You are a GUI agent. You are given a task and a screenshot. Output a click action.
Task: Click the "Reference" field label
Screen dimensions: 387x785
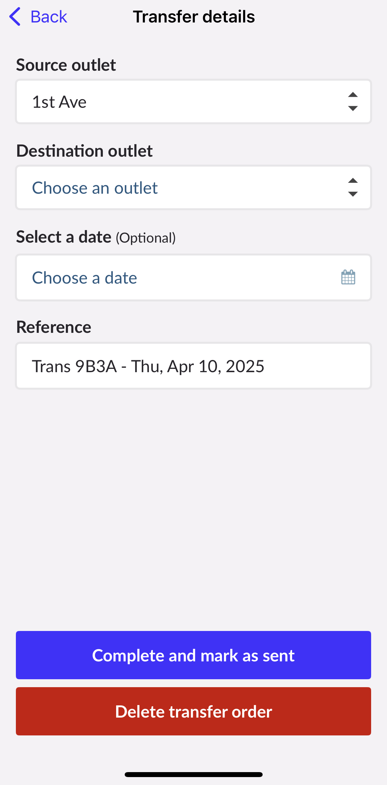point(54,327)
